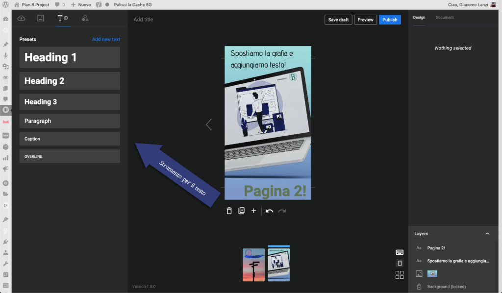The height and width of the screenshot is (293, 502).
Task: Open the upload media tab icon
Action: click(21, 18)
